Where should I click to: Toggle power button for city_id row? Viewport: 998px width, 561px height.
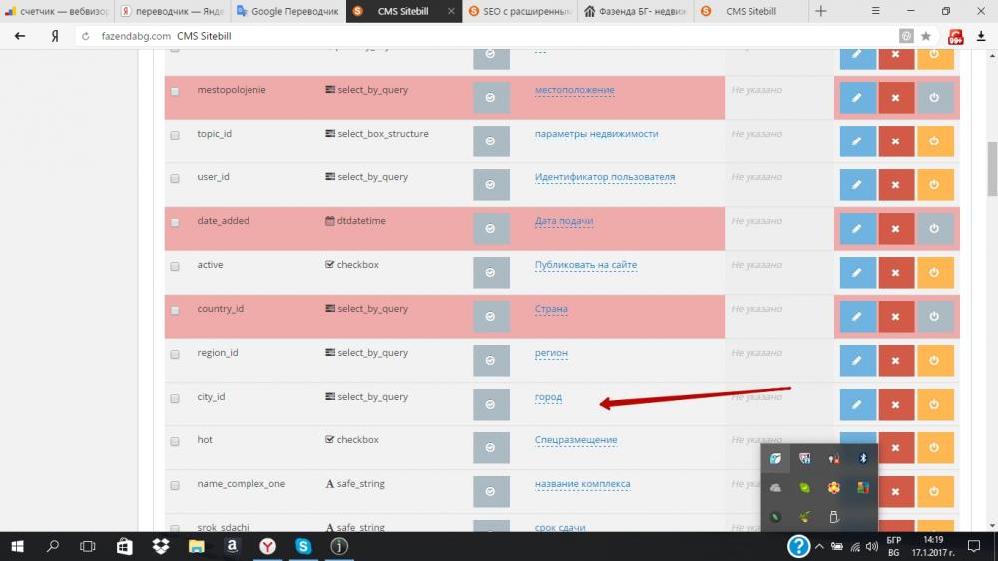pyautogui.click(x=934, y=405)
